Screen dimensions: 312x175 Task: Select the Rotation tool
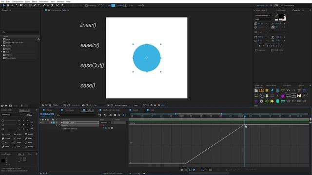(17, 5)
